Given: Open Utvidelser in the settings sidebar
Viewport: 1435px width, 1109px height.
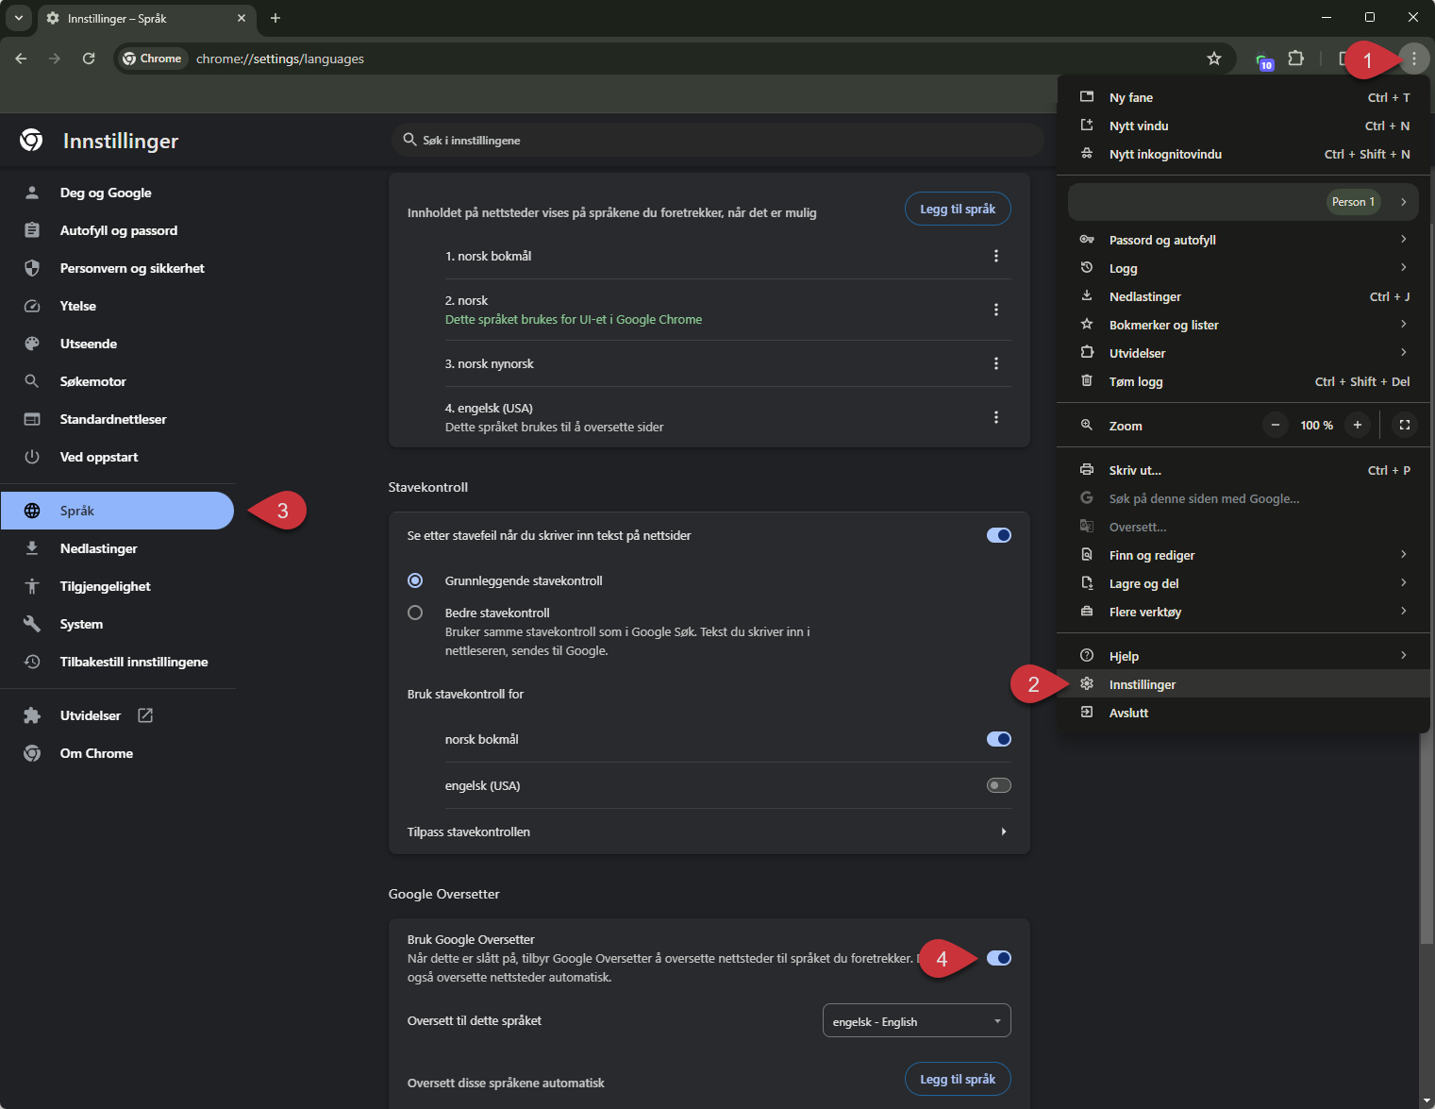Looking at the screenshot, I should click(117, 715).
